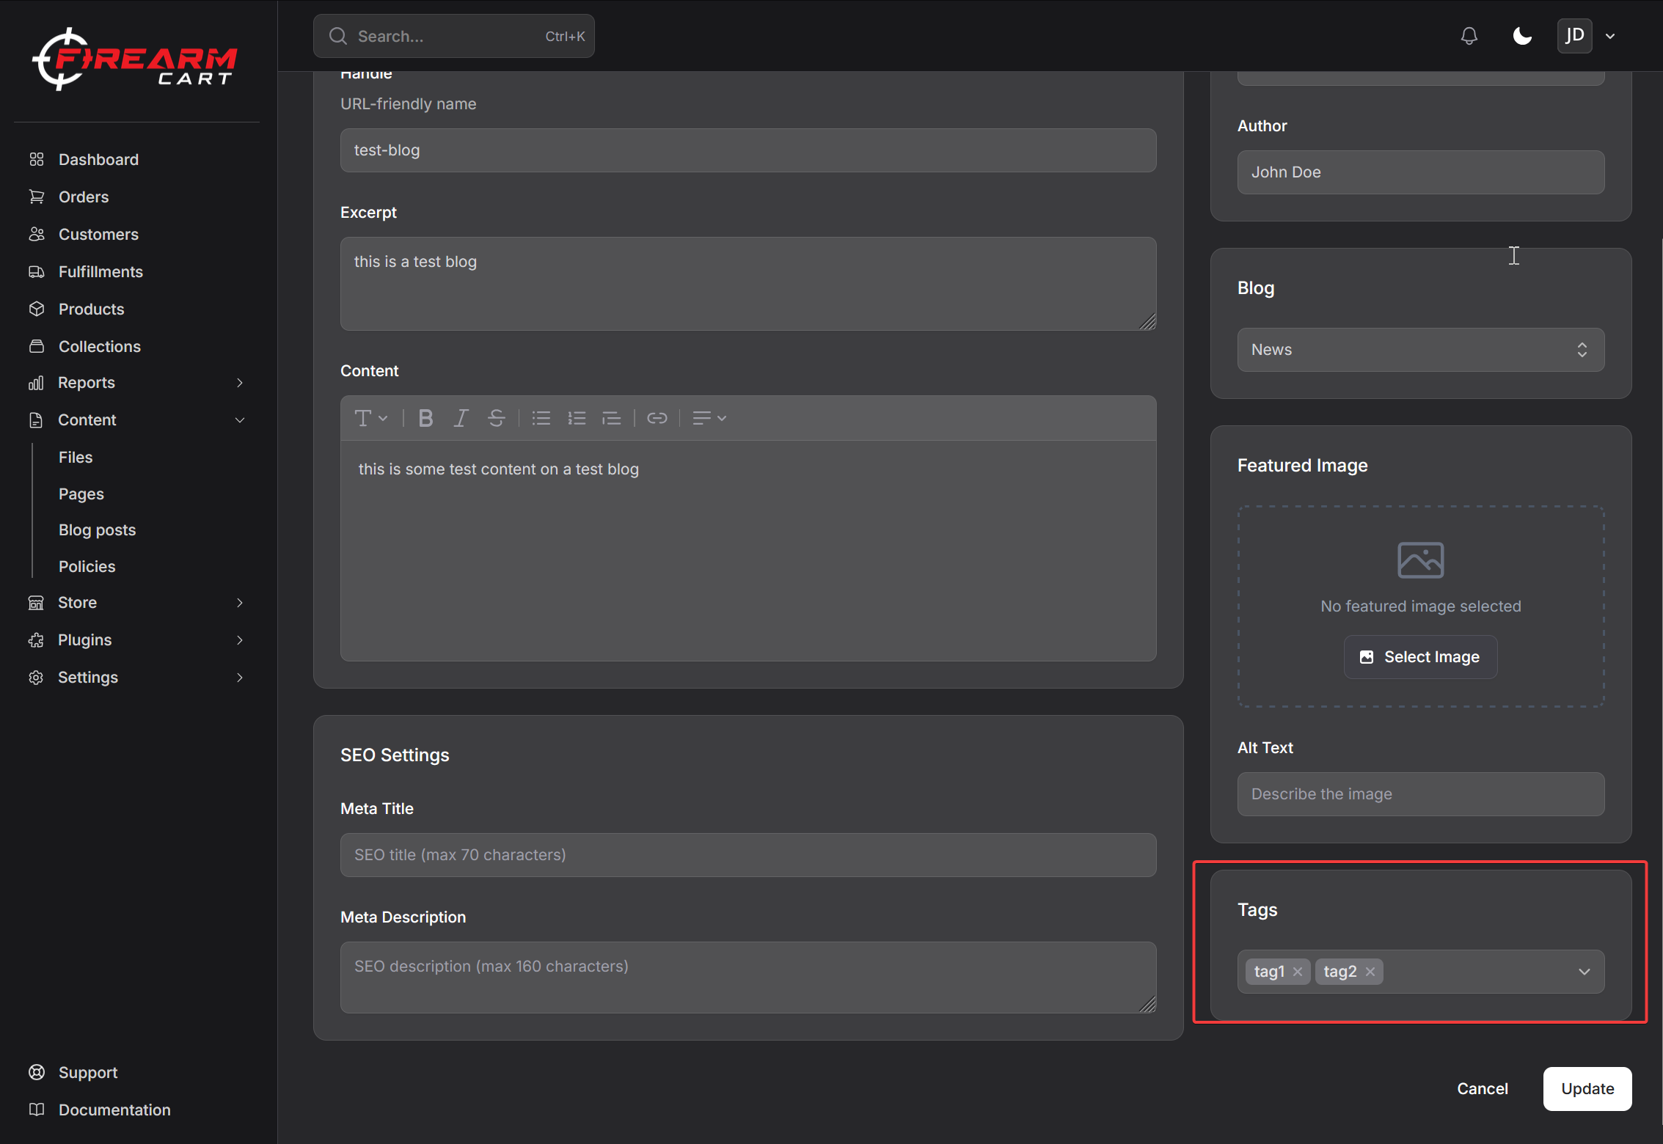This screenshot has height=1144, width=1663.
Task: Click the Settings gear icon
Action: [x=37, y=678]
